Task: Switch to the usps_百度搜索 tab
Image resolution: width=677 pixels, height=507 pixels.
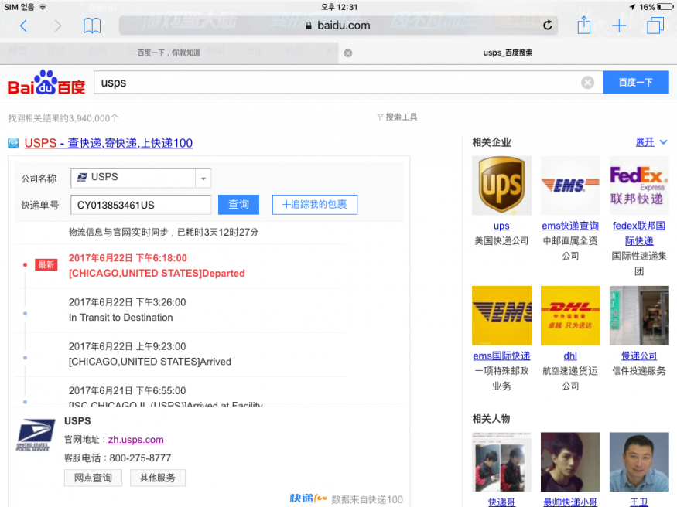Action: coord(508,53)
